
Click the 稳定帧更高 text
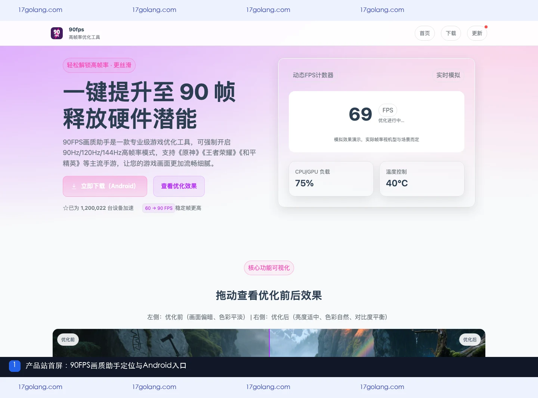(x=188, y=208)
